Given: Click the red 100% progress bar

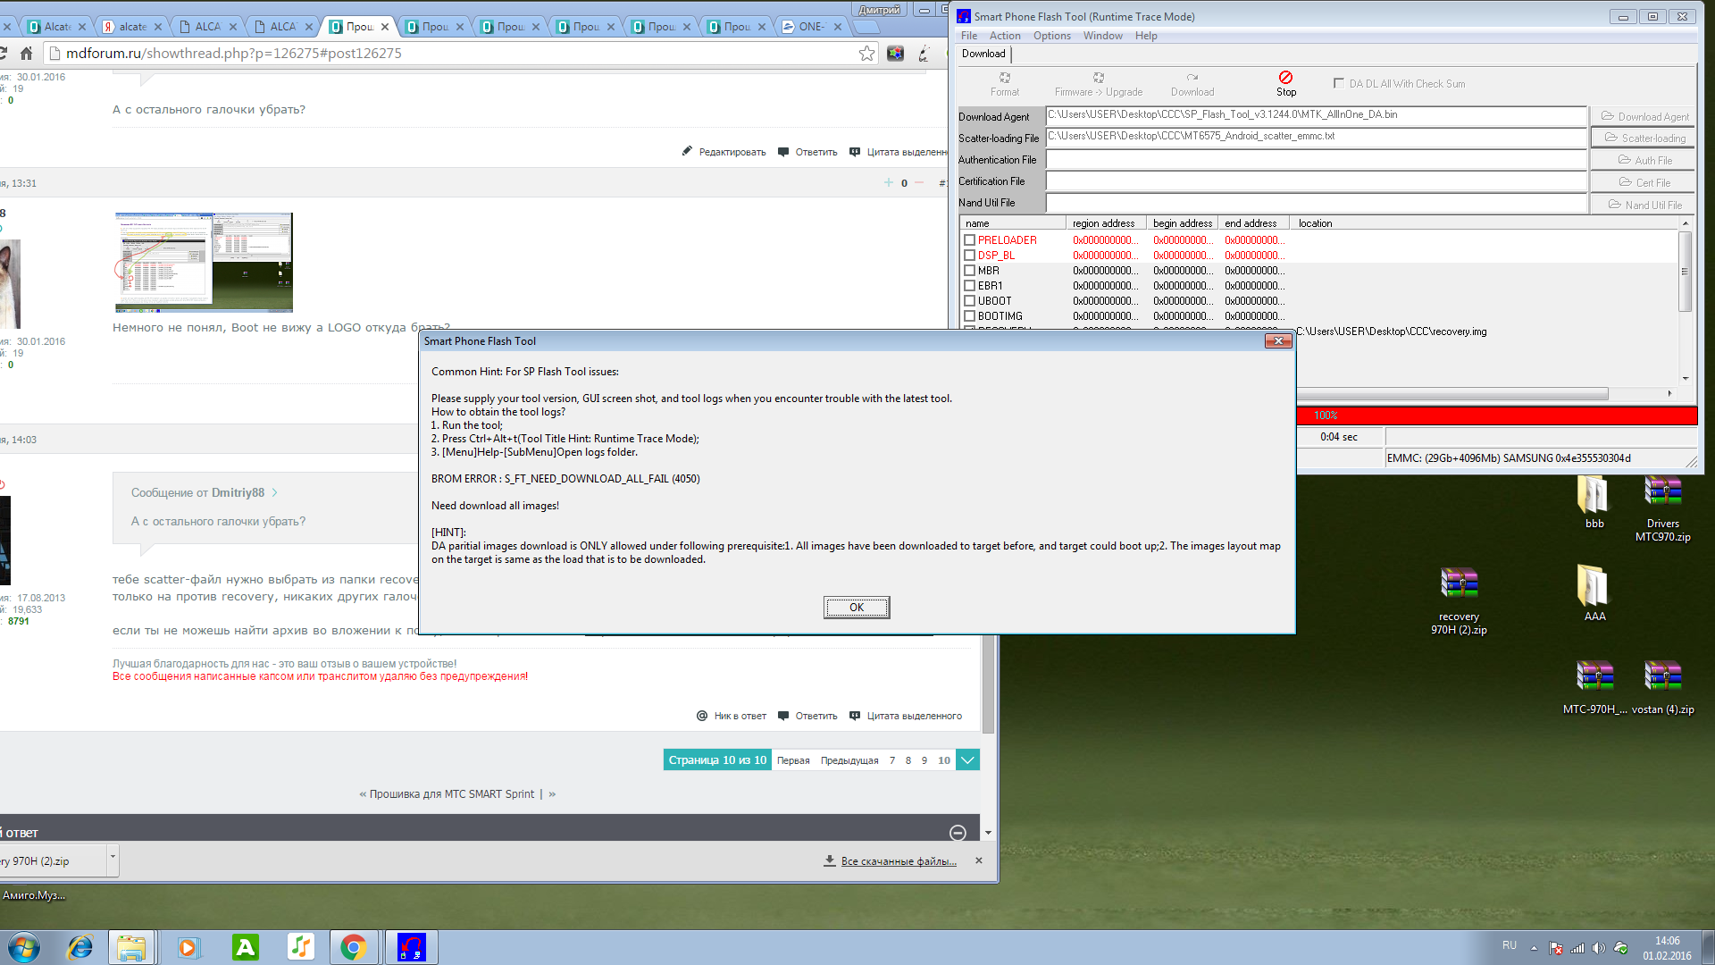Looking at the screenshot, I should [1496, 415].
